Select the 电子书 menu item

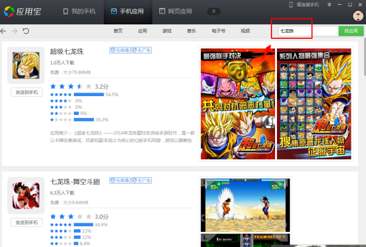218,31
